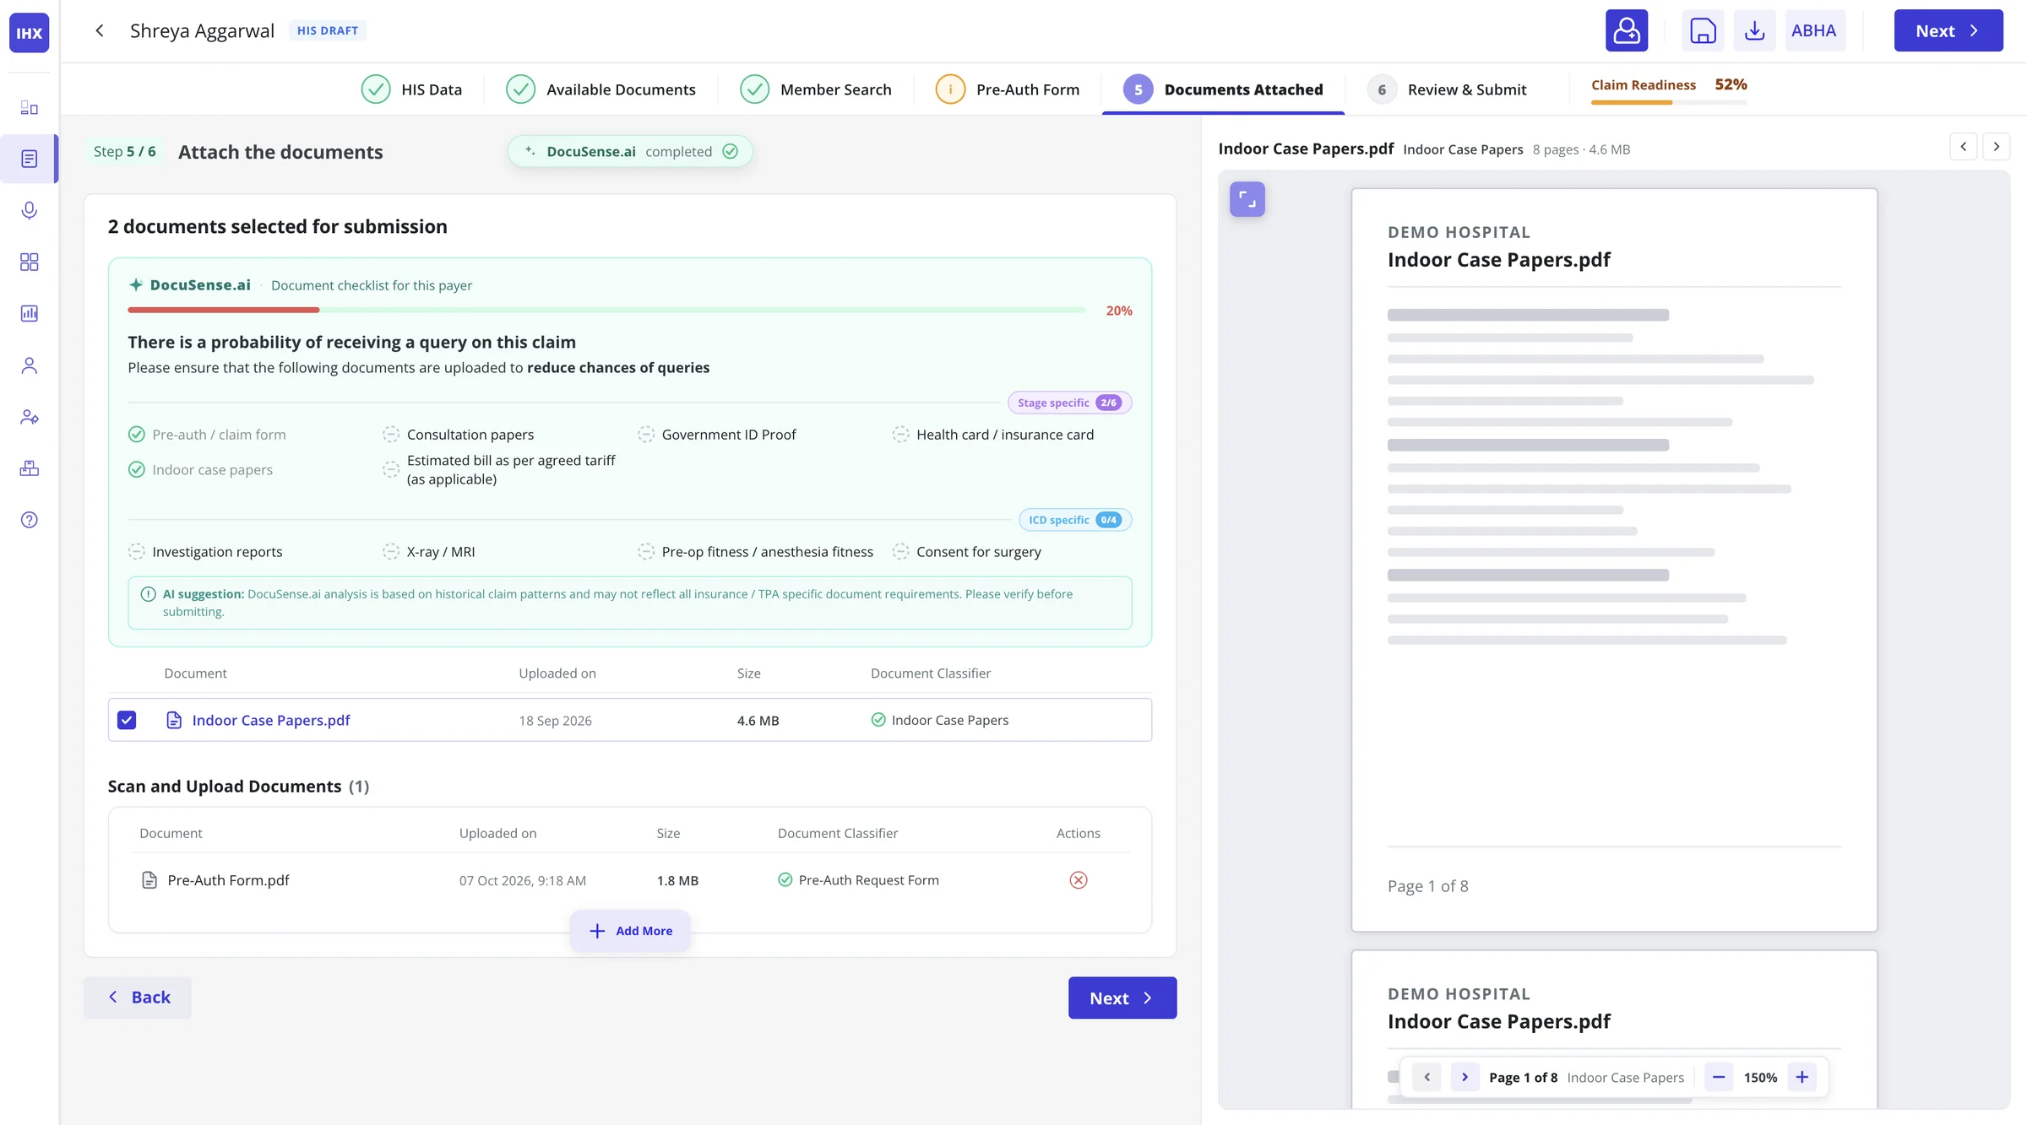The width and height of the screenshot is (2027, 1125).
Task: Open the single user sidebar icon
Action: point(30,365)
